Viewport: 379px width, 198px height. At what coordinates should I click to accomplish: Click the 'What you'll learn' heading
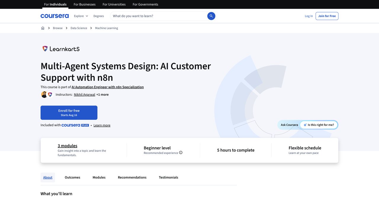tap(56, 194)
